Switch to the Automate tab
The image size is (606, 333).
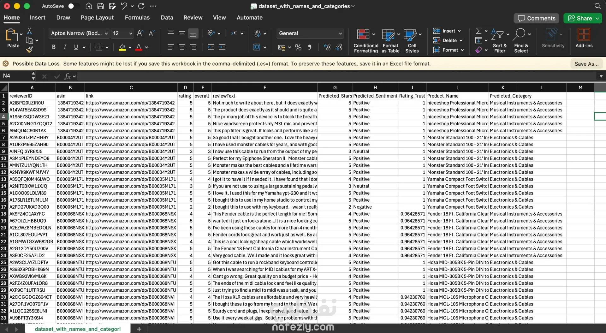point(249,18)
